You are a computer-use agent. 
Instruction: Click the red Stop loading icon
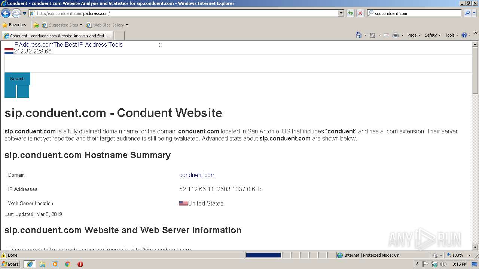360,13
